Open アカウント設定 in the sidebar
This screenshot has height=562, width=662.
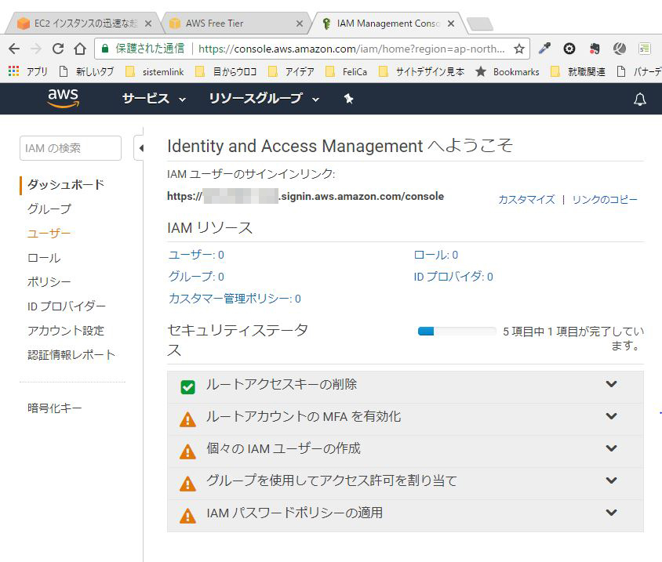[65, 330]
